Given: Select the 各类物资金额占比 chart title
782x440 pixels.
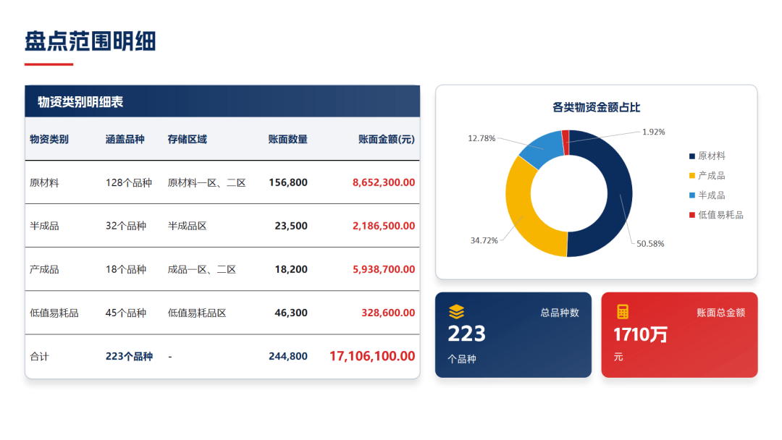Looking at the screenshot, I should tap(596, 107).
